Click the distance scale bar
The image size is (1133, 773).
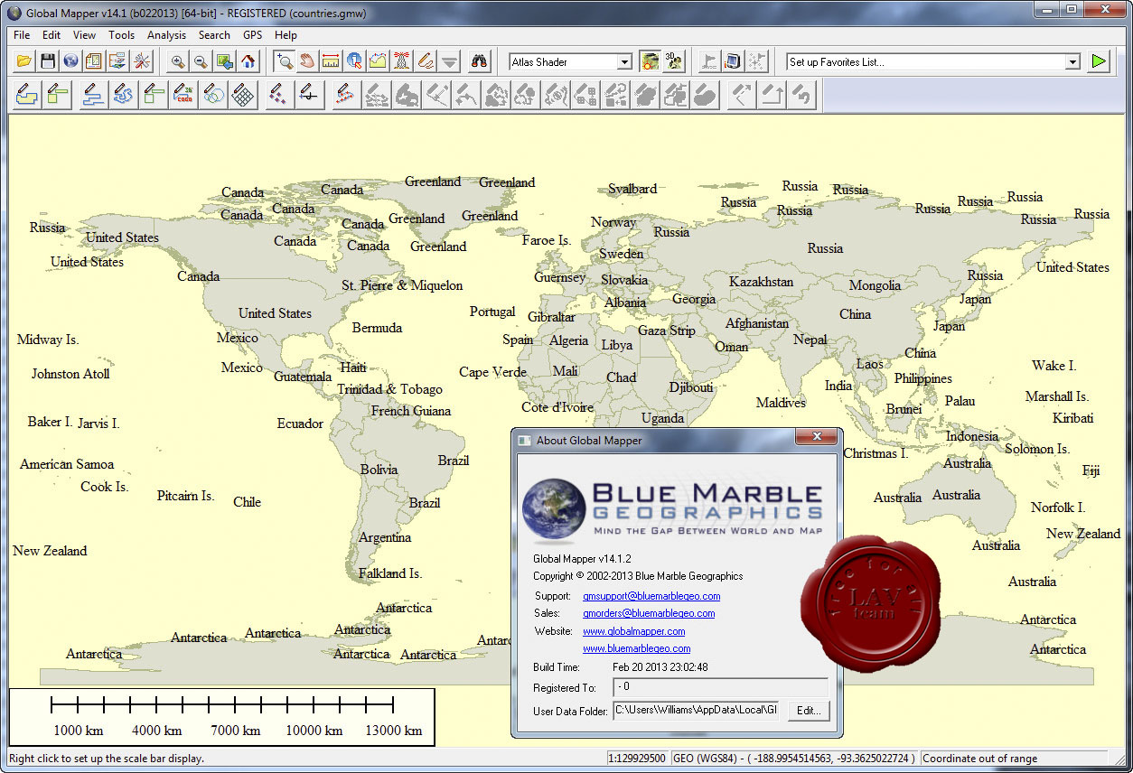point(221,716)
